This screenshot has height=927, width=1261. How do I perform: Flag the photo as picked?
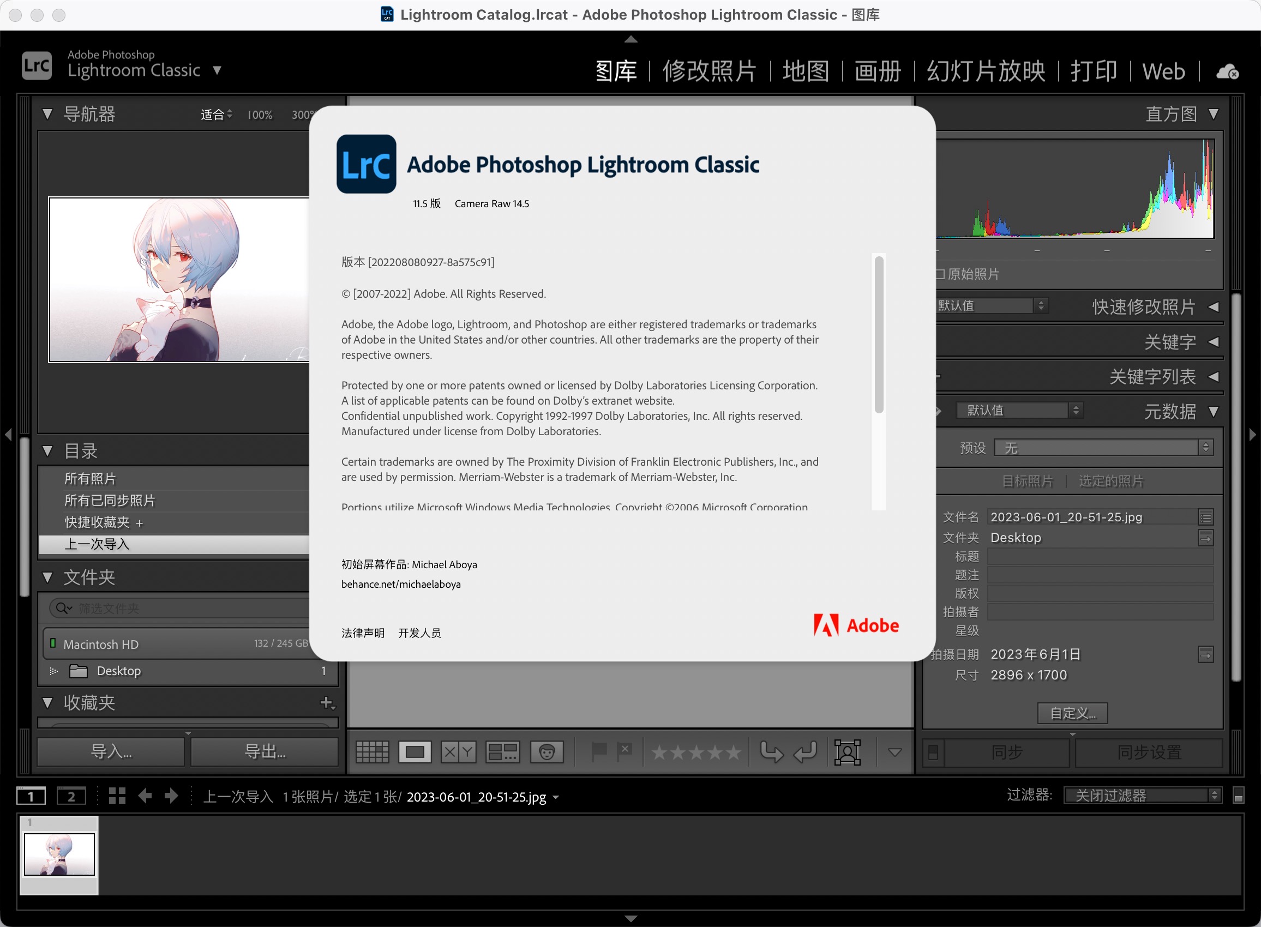599,752
